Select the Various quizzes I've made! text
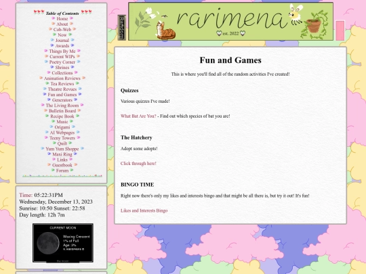 click(x=145, y=101)
